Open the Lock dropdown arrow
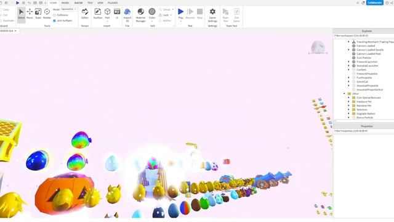 (171, 15)
